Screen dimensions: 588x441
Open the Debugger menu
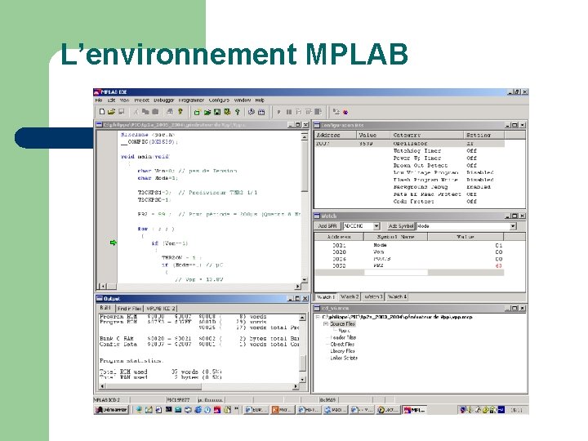pyautogui.click(x=164, y=100)
